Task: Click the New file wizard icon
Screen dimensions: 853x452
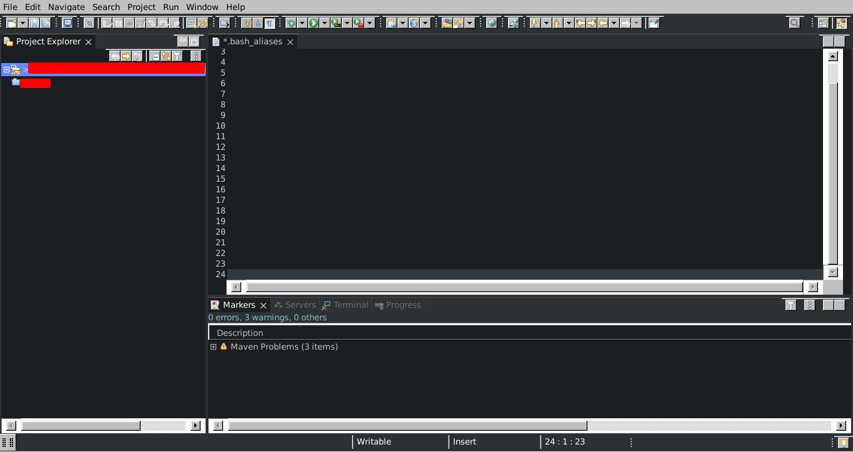Action: (12, 23)
